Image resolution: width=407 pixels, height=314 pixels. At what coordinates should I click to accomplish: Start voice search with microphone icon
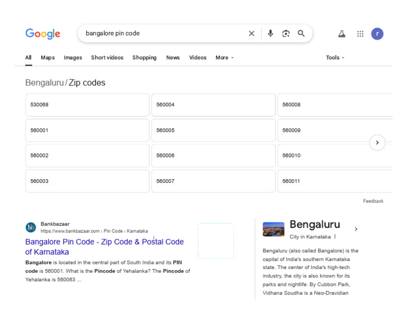click(x=270, y=33)
